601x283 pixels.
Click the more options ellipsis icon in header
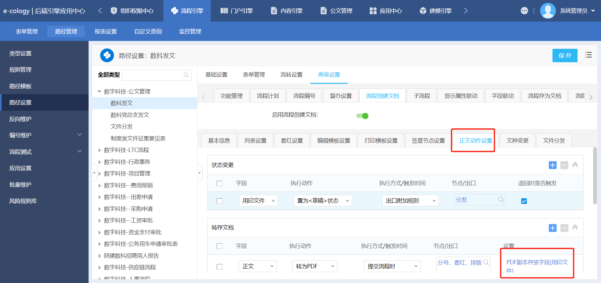[x=524, y=11]
